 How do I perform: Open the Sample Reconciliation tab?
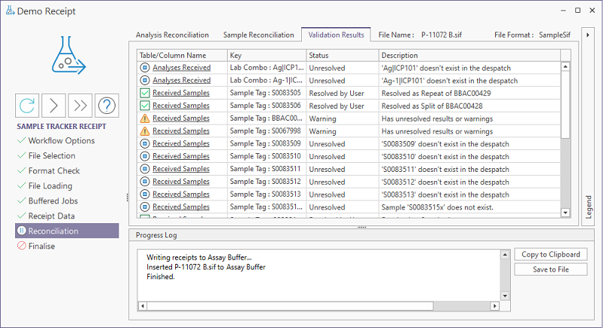[x=259, y=35]
